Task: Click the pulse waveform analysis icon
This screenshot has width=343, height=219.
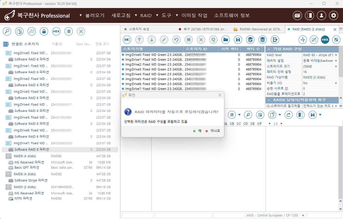Action: tap(303, 40)
